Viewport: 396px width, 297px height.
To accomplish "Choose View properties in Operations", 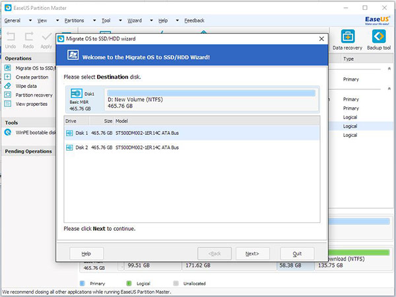I will (x=31, y=104).
